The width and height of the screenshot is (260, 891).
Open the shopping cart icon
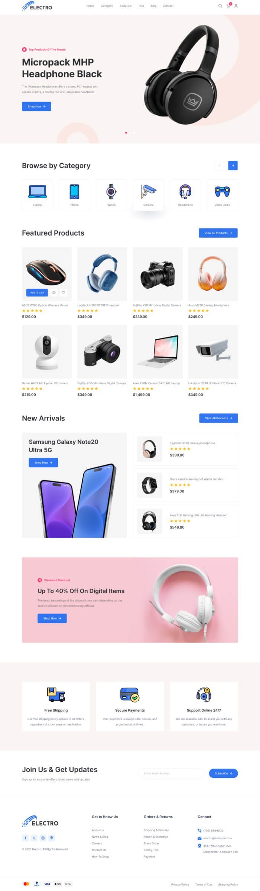[x=228, y=6]
